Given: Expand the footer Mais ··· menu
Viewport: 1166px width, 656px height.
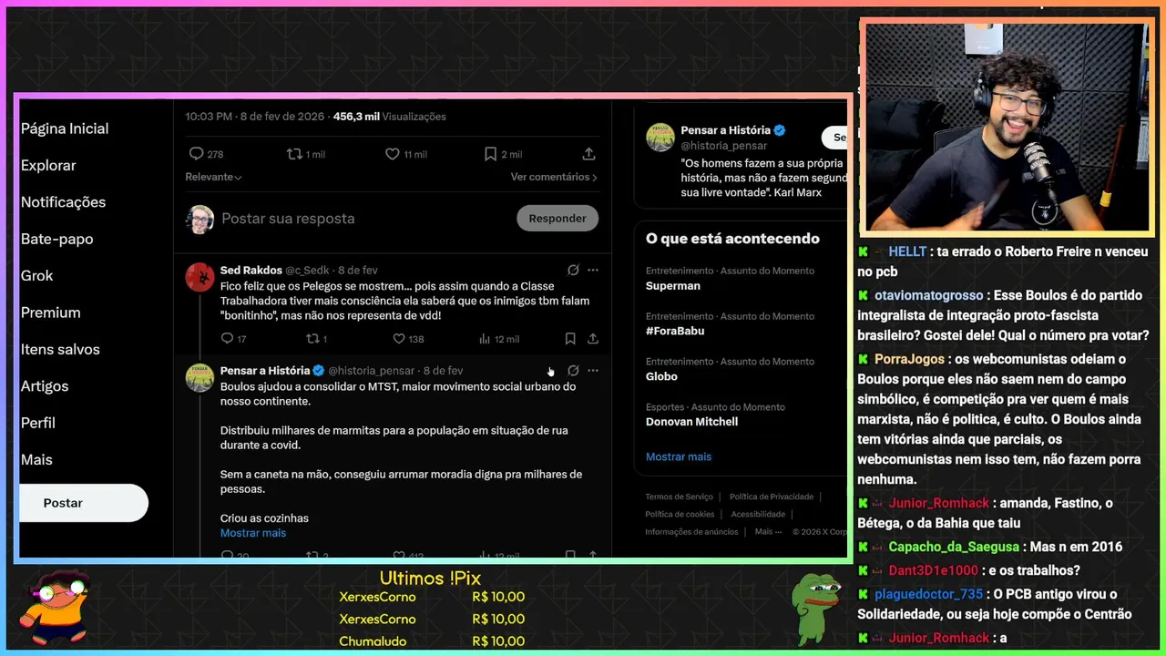Looking at the screenshot, I should point(768,531).
